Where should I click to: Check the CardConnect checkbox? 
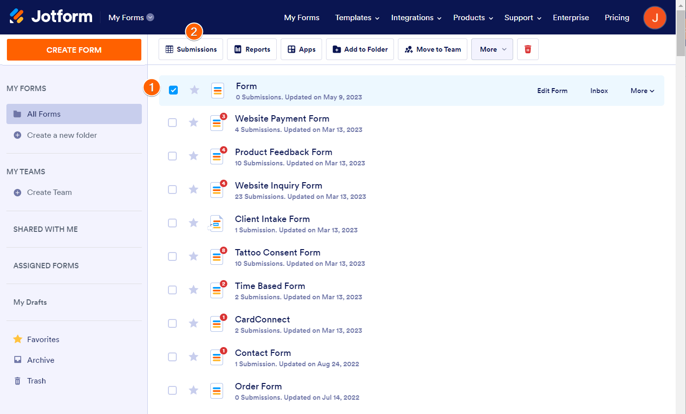point(172,323)
